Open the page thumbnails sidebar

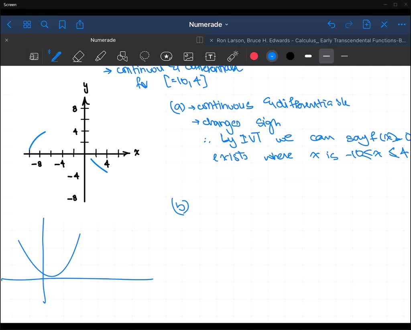(27, 24)
